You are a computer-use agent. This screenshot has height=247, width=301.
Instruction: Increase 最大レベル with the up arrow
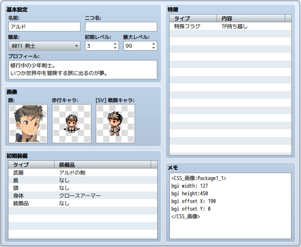pos(154,44)
